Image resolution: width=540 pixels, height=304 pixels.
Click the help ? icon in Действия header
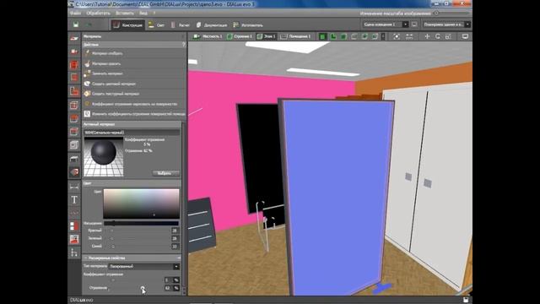tap(184, 45)
